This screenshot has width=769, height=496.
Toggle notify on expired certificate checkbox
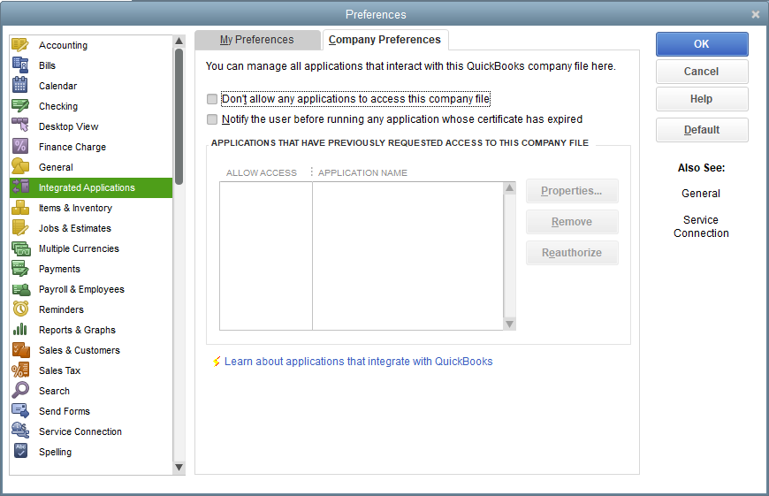[212, 119]
